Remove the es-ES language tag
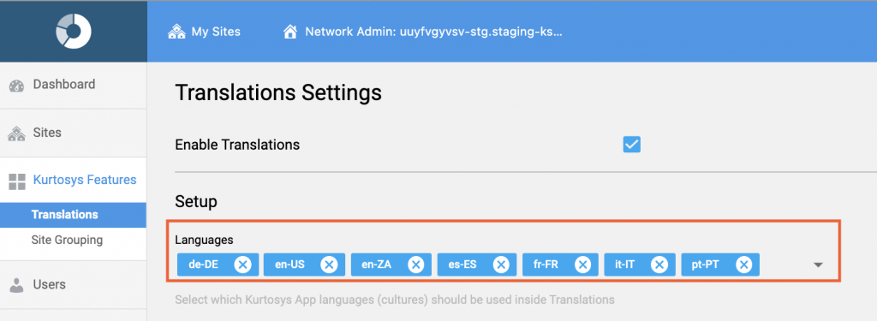The image size is (877, 321). (x=500, y=265)
